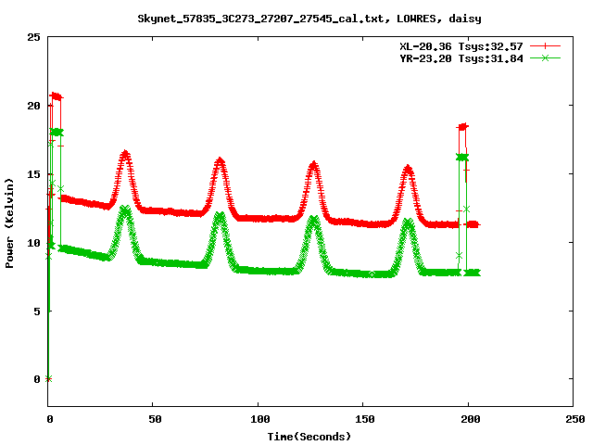The width and height of the screenshot is (593, 445).
Task: Select the legend entry XL-20.36 Tsys:32.57
Action: point(461,46)
